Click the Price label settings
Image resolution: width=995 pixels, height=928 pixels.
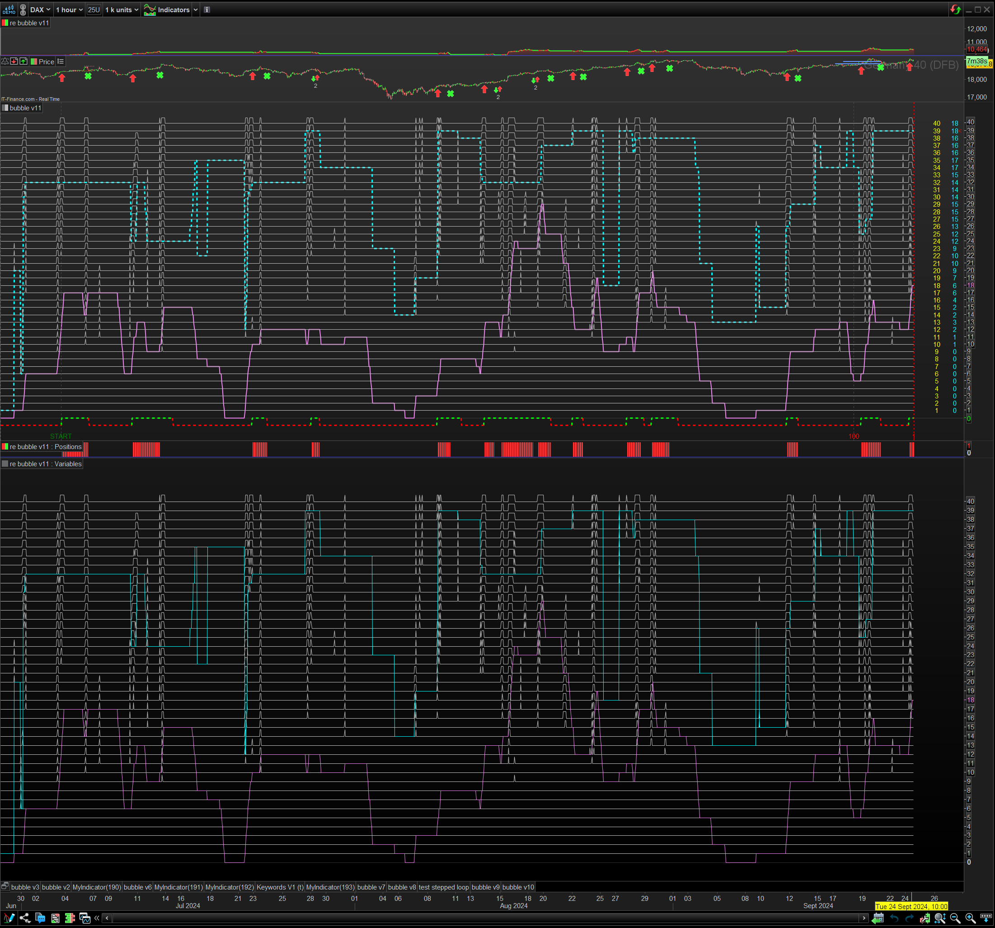pyautogui.click(x=46, y=62)
